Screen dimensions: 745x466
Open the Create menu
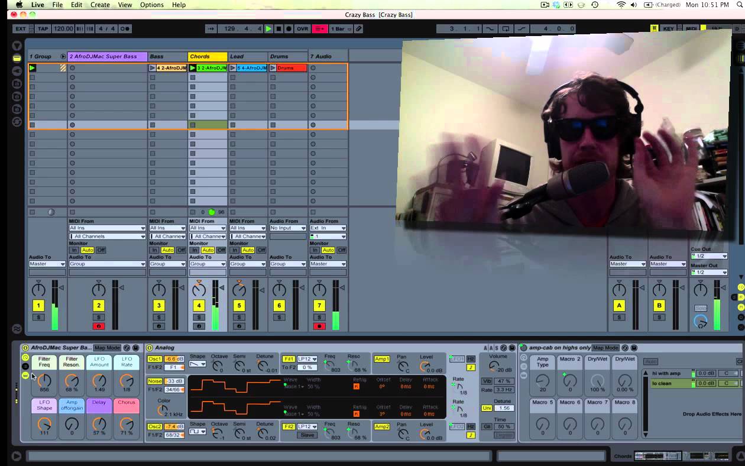tap(100, 5)
